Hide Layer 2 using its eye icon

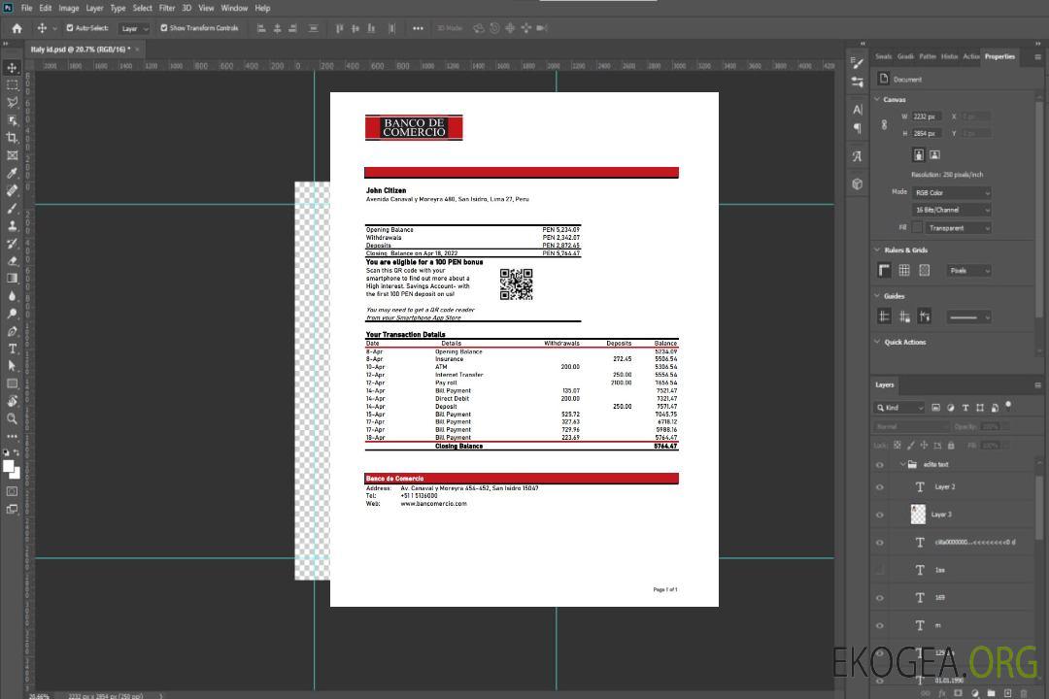click(880, 487)
